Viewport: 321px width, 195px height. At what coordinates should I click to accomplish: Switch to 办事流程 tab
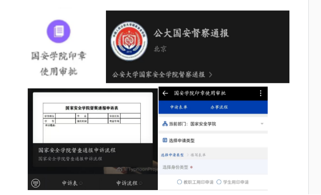click(x=219, y=107)
